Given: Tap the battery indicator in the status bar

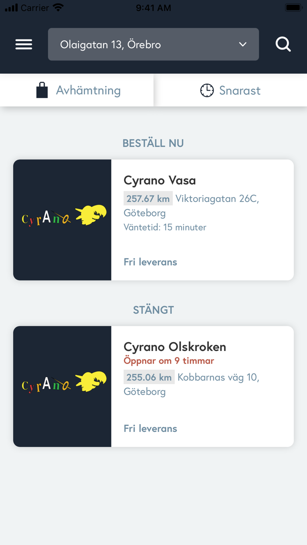Looking at the screenshot, I should pyautogui.click(x=293, y=7).
